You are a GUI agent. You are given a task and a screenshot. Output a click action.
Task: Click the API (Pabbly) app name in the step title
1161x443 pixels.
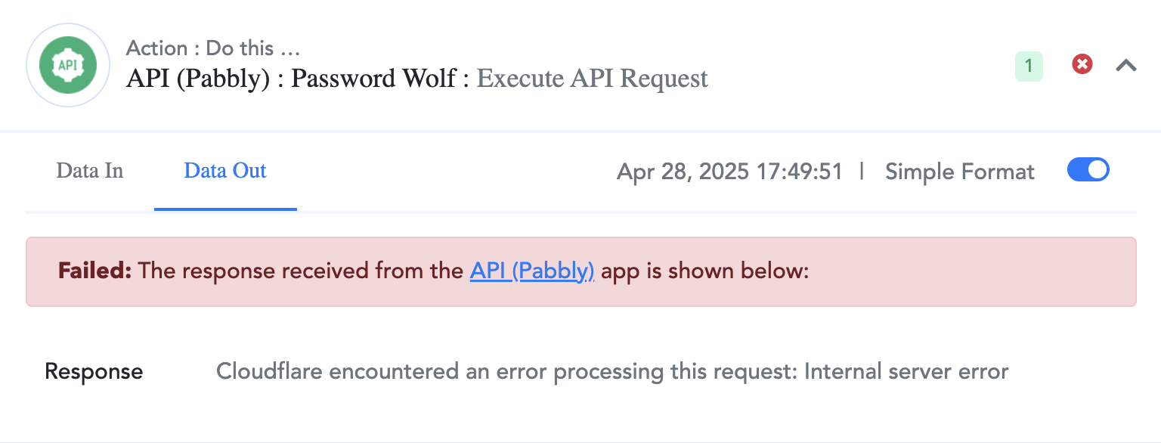tap(198, 79)
